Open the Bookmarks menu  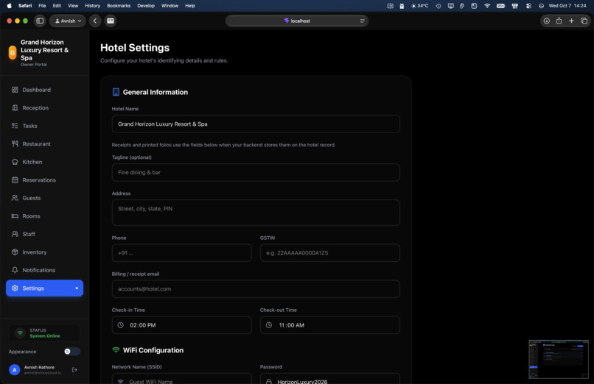coord(119,6)
